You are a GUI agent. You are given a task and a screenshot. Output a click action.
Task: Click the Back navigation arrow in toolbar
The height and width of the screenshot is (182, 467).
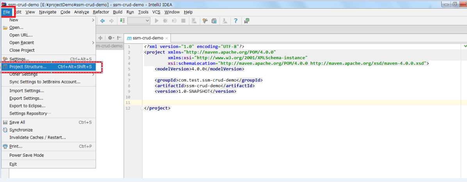click(x=103, y=21)
